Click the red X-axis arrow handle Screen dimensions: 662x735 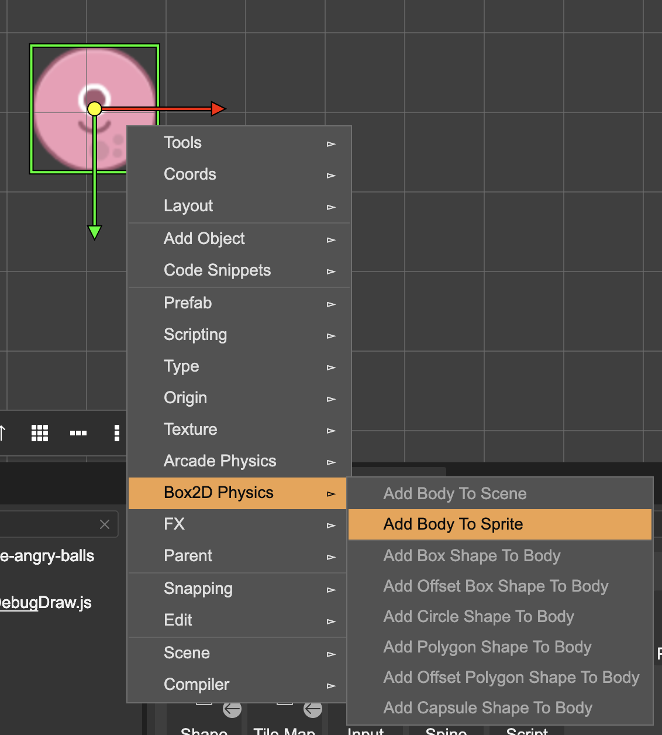218,108
